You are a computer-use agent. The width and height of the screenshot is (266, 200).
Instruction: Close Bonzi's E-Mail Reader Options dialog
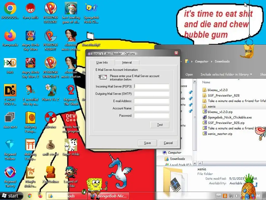(x=176, y=53)
